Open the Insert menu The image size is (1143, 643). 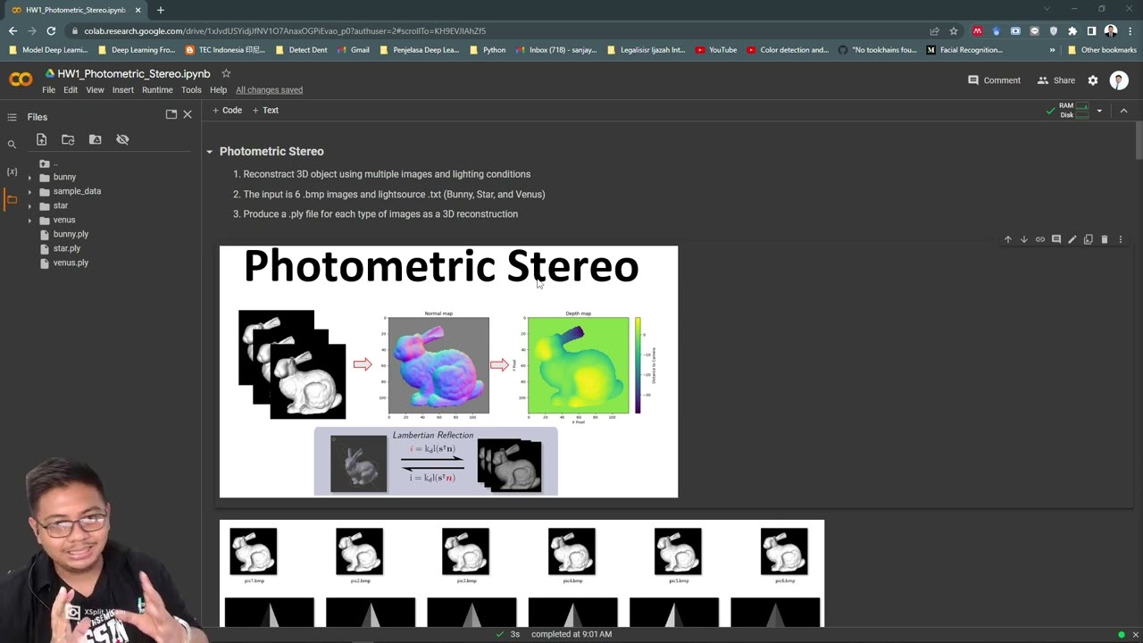tap(122, 90)
